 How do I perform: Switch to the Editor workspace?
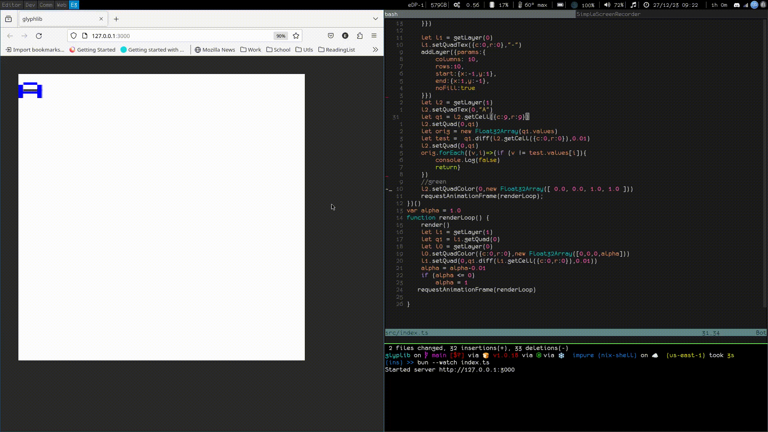11,5
